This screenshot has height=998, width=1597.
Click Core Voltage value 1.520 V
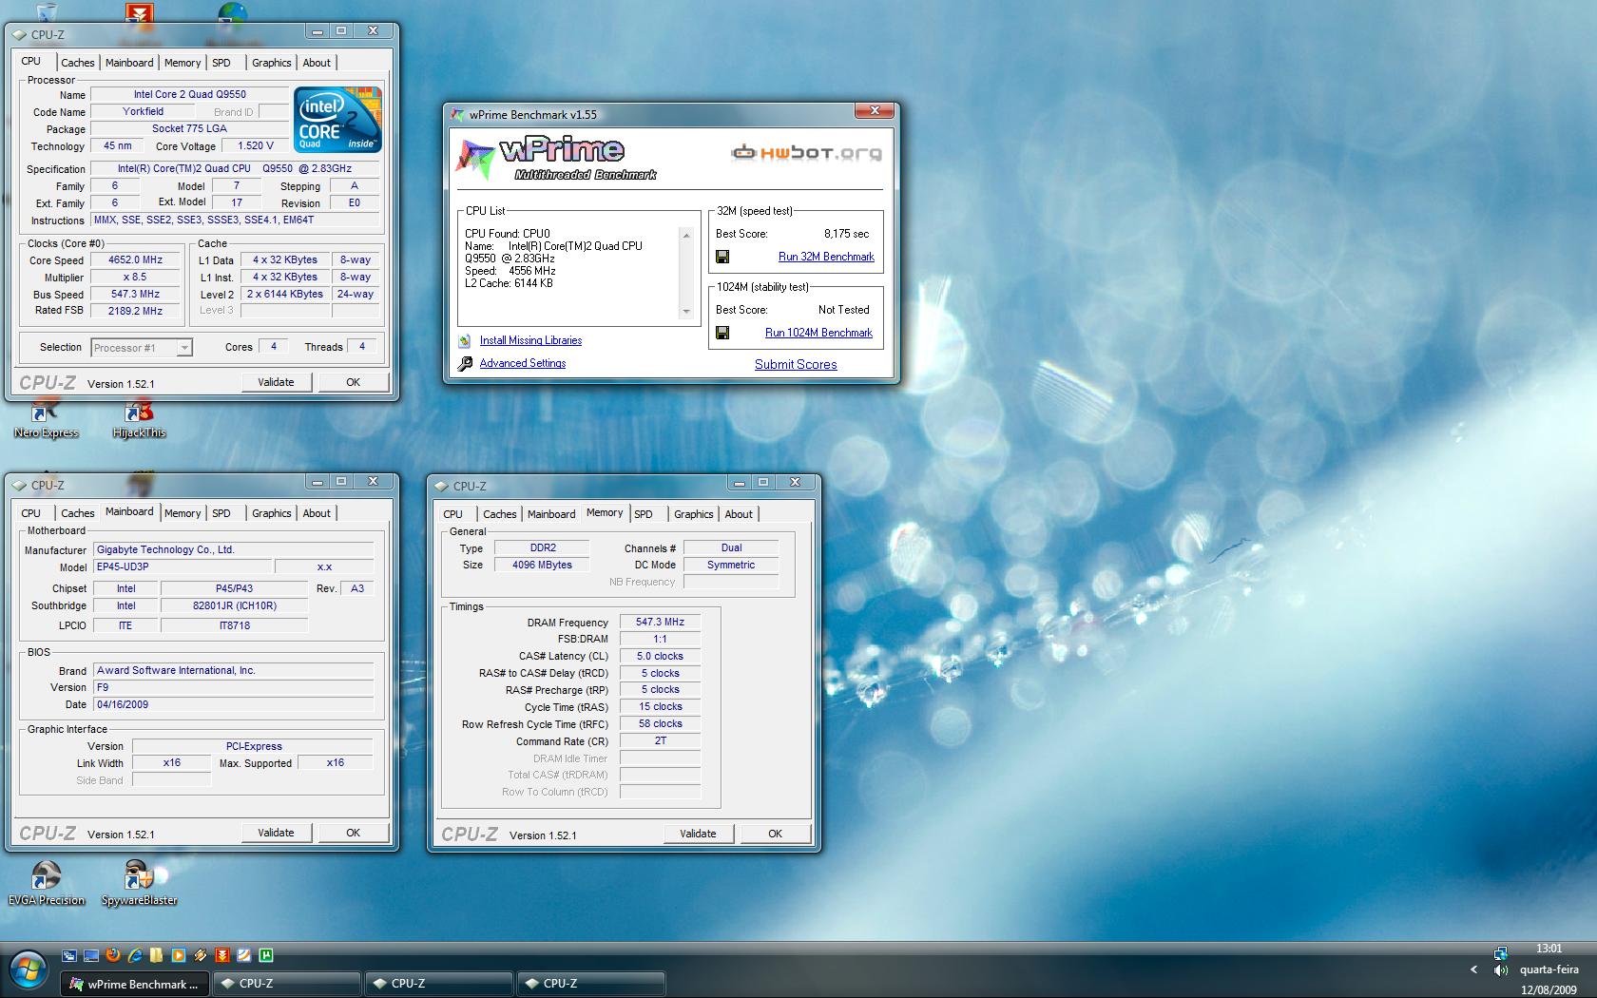[255, 146]
